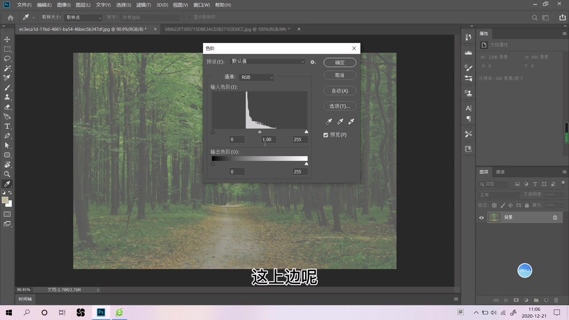
Task: Toggle the layer filter switch
Action: pyautogui.click(x=564, y=183)
